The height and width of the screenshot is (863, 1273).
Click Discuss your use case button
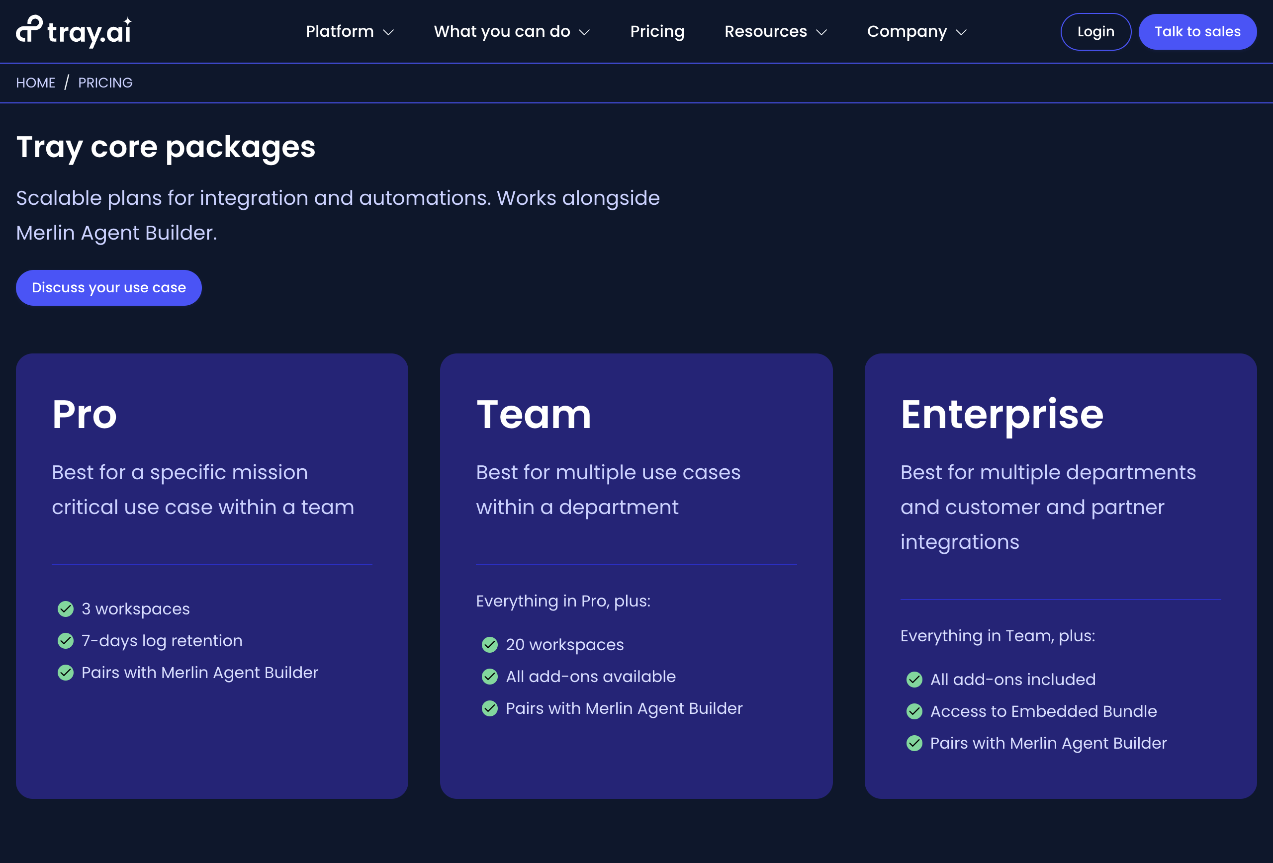pyautogui.click(x=108, y=287)
